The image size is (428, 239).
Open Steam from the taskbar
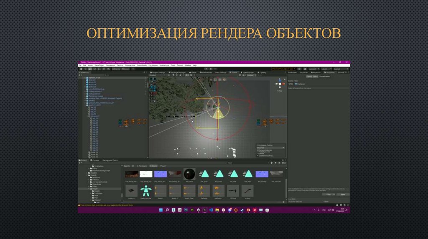click(x=242, y=210)
